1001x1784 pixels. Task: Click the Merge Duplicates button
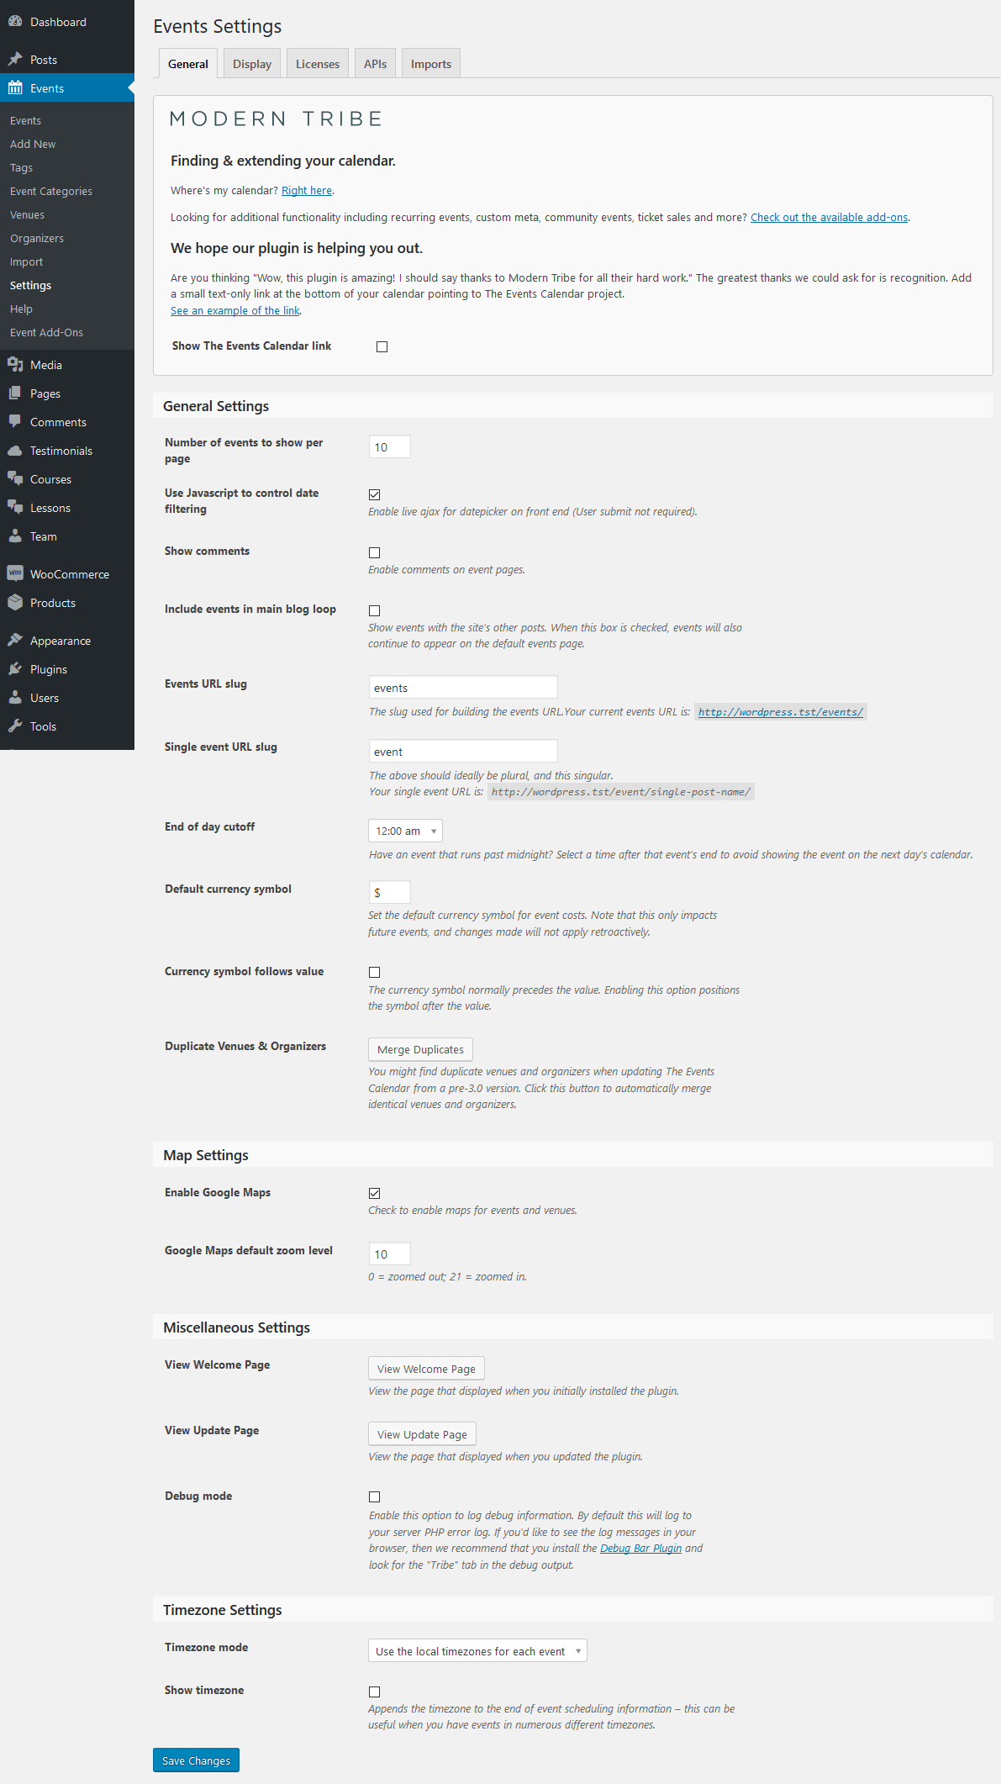[420, 1049]
